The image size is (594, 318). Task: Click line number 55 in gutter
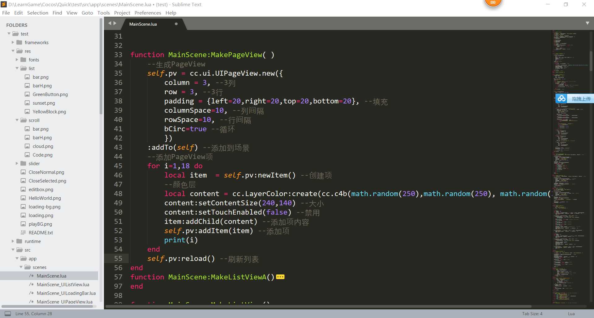[x=118, y=258]
